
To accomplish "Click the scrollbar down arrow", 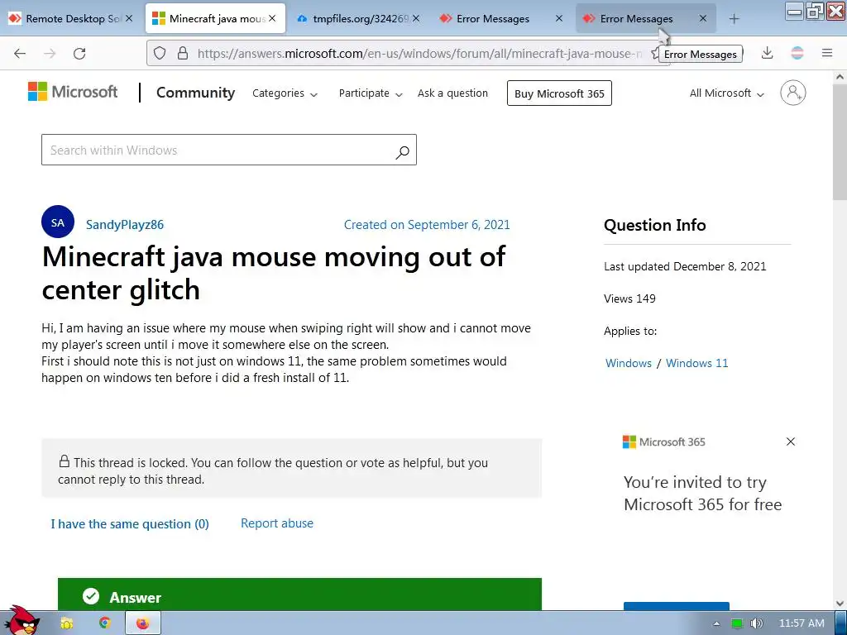I will [x=840, y=603].
